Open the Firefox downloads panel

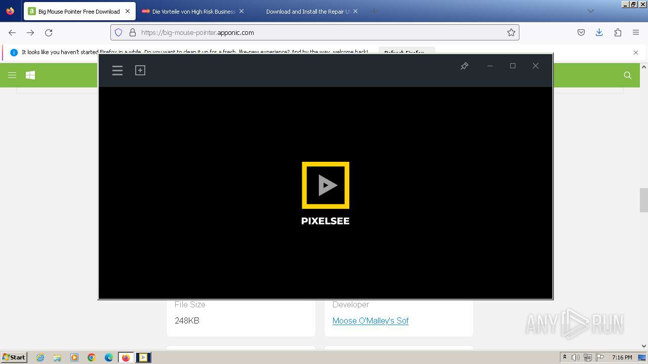tap(599, 32)
